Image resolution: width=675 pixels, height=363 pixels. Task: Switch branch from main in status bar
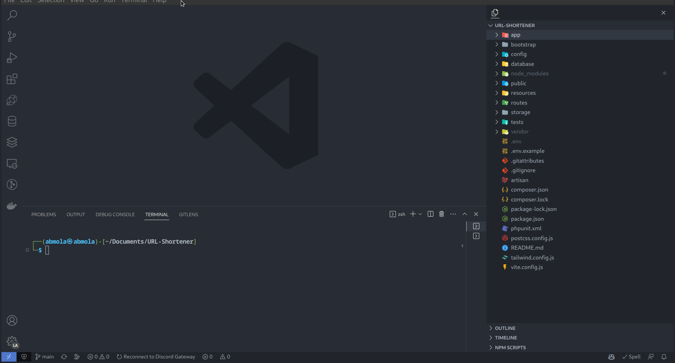[x=45, y=357]
